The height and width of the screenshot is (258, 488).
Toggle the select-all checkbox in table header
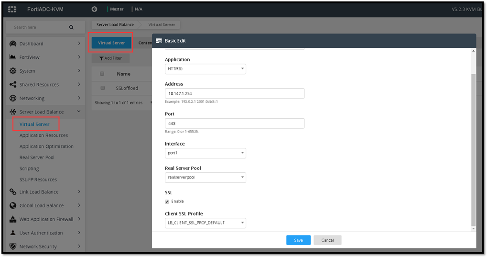point(102,74)
